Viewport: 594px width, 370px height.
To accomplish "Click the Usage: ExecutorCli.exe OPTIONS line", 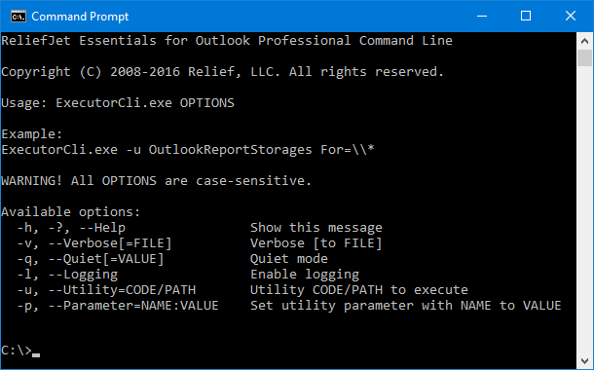I will [x=118, y=103].
